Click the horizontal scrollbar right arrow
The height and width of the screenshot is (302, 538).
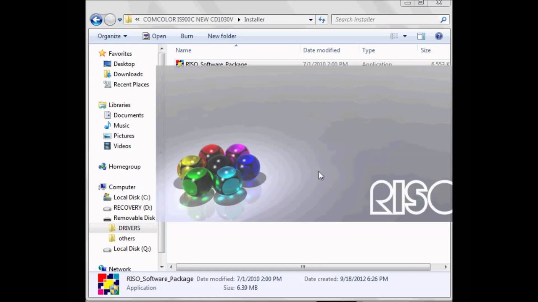coord(446,267)
